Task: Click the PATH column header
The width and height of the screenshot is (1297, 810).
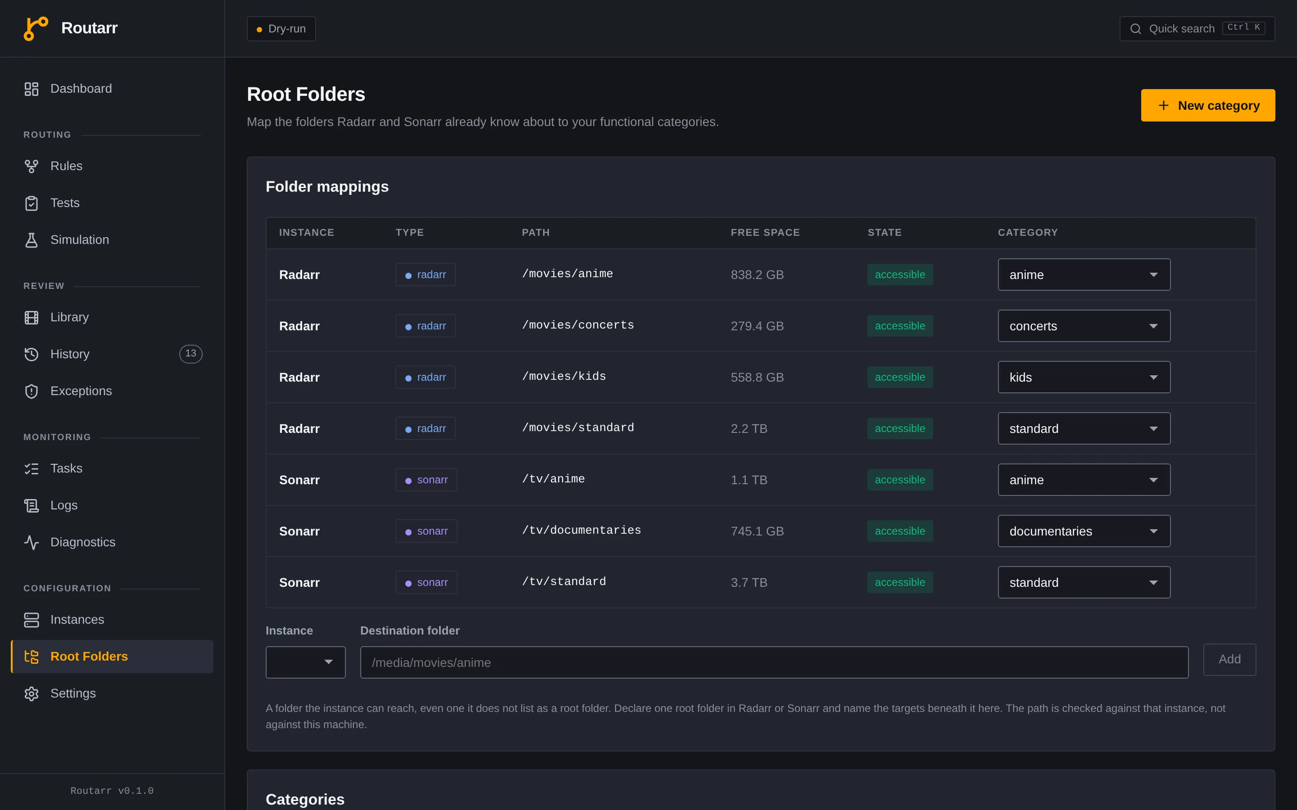Action: pyautogui.click(x=535, y=233)
